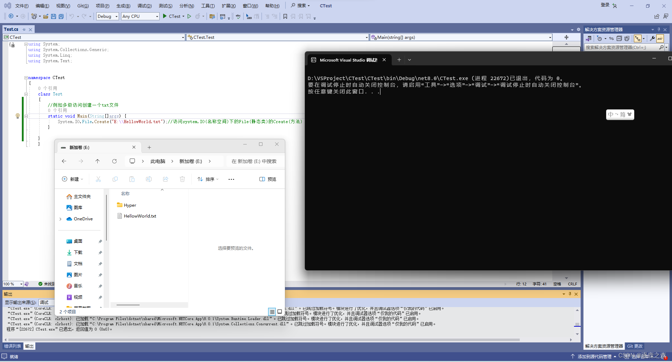Toggle the Preview pane button in File Explorer
The width and height of the screenshot is (672, 362).
tap(268, 179)
